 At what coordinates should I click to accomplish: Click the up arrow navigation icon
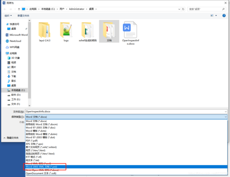click(19, 9)
